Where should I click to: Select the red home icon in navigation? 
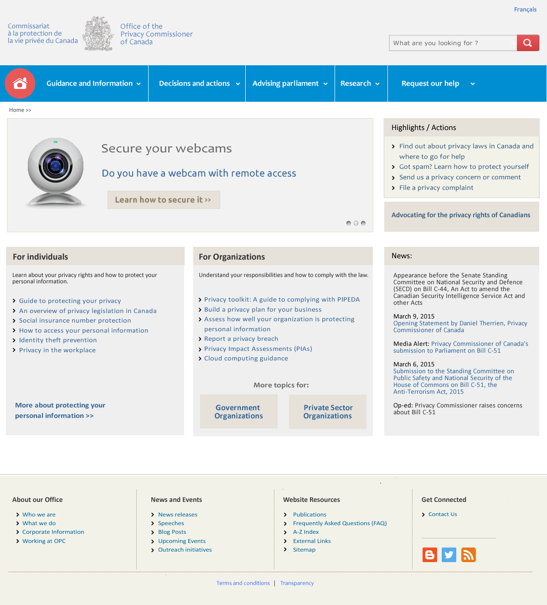[x=20, y=83]
